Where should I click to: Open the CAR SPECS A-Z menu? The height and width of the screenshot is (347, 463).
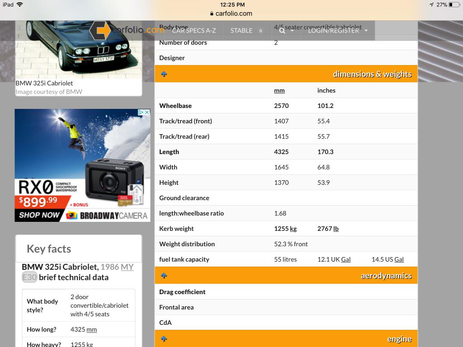tap(194, 31)
